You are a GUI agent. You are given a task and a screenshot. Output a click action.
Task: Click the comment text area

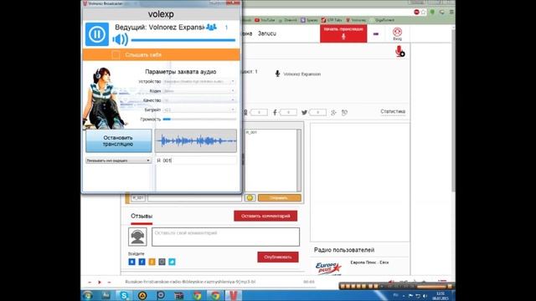(x=225, y=237)
